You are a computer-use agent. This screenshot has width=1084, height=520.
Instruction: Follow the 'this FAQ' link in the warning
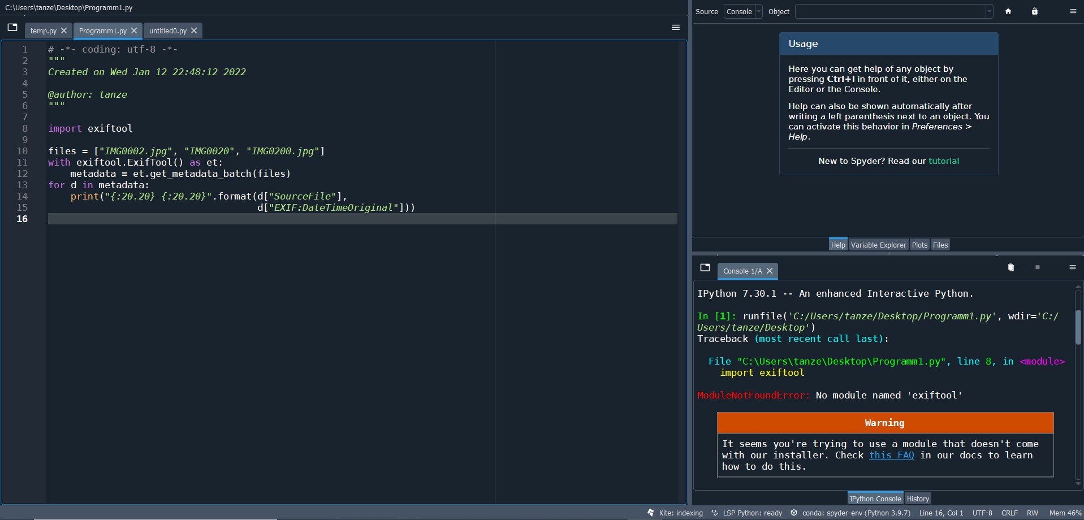pyautogui.click(x=892, y=455)
